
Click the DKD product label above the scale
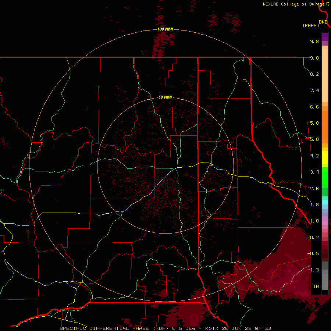(x=323, y=22)
